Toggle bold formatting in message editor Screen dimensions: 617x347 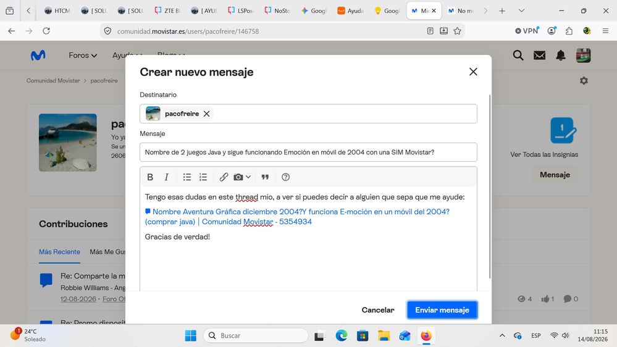pyautogui.click(x=150, y=177)
